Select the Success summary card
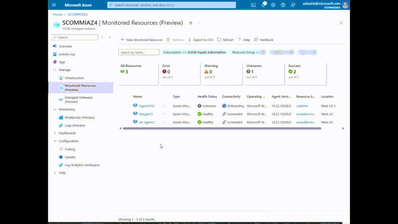398x224 pixels. coord(307,74)
